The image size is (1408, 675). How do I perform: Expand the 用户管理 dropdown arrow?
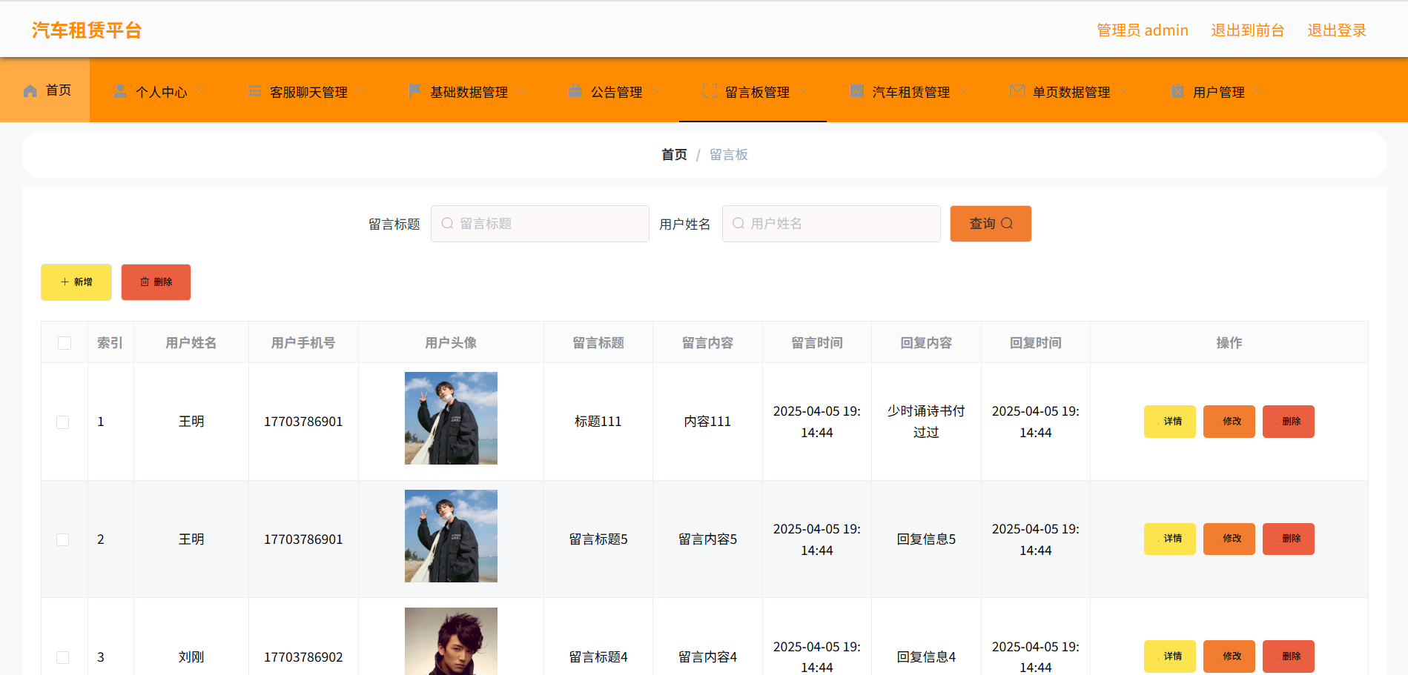pos(1257,91)
